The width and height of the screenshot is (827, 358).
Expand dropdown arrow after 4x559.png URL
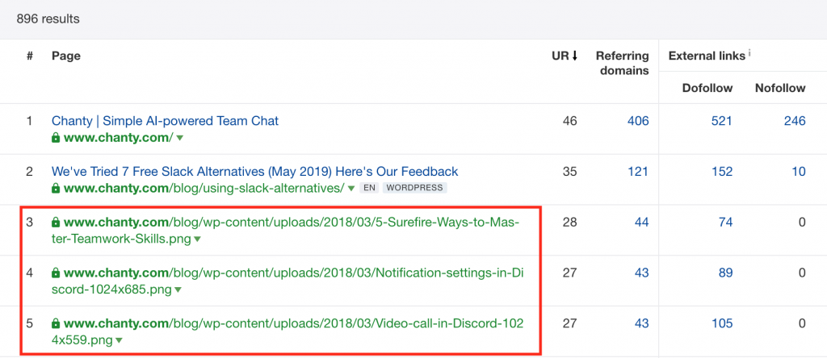pos(119,340)
